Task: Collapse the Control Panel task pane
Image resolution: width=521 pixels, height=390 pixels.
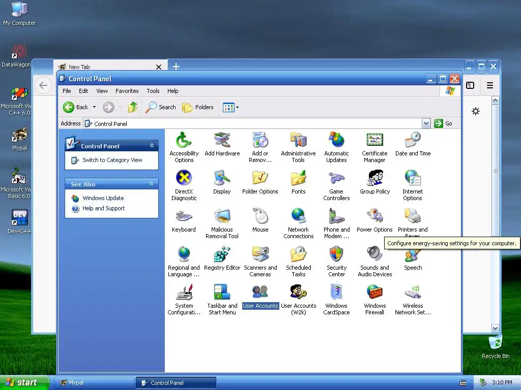Action: pos(152,146)
